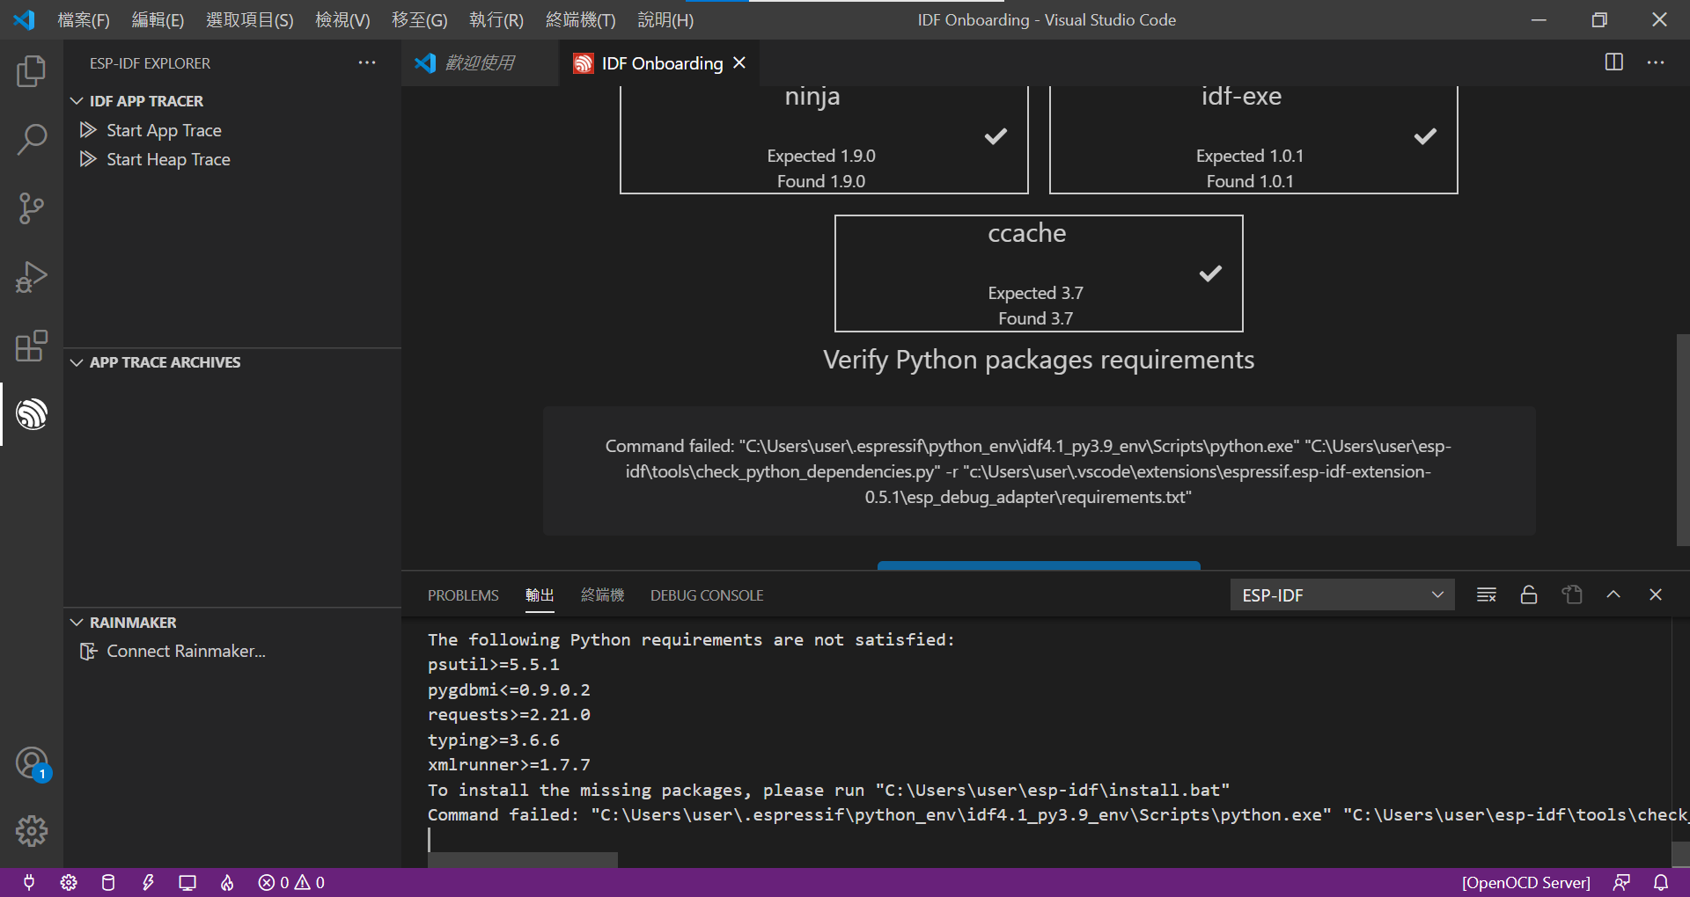
Task: Open the 編輯(E) menu
Action: pos(158,19)
